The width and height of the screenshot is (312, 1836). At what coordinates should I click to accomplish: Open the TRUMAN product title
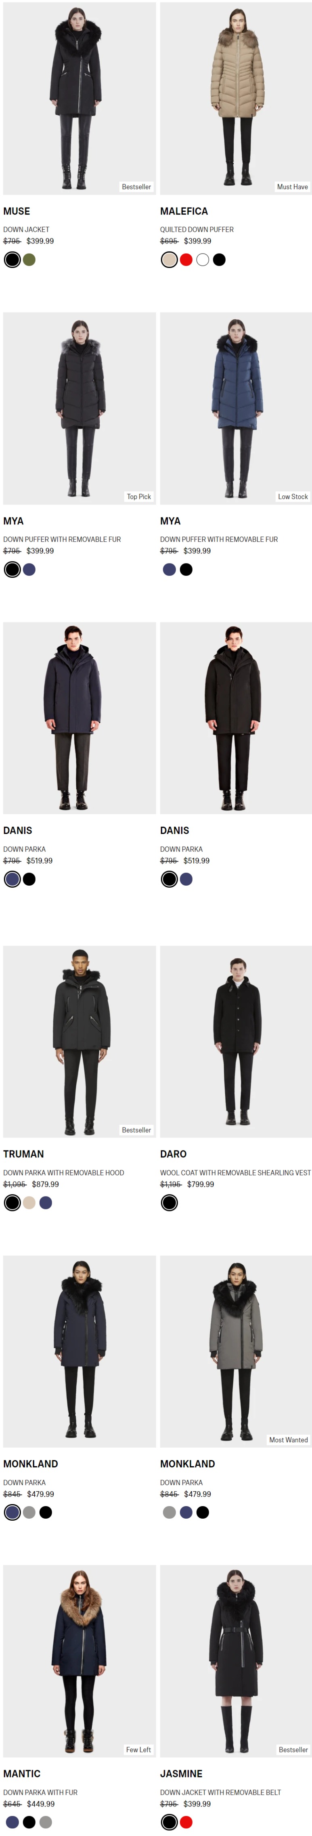(23, 1154)
